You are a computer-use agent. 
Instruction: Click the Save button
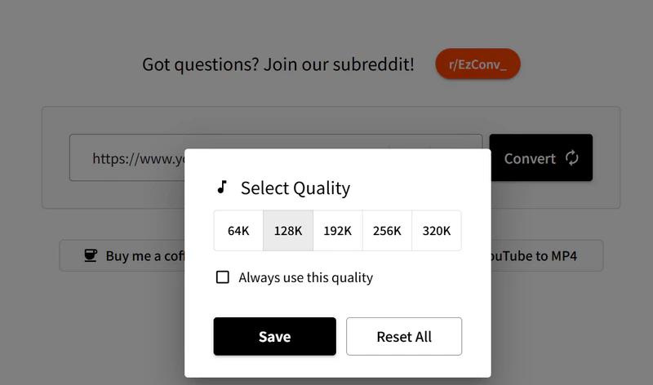(274, 337)
